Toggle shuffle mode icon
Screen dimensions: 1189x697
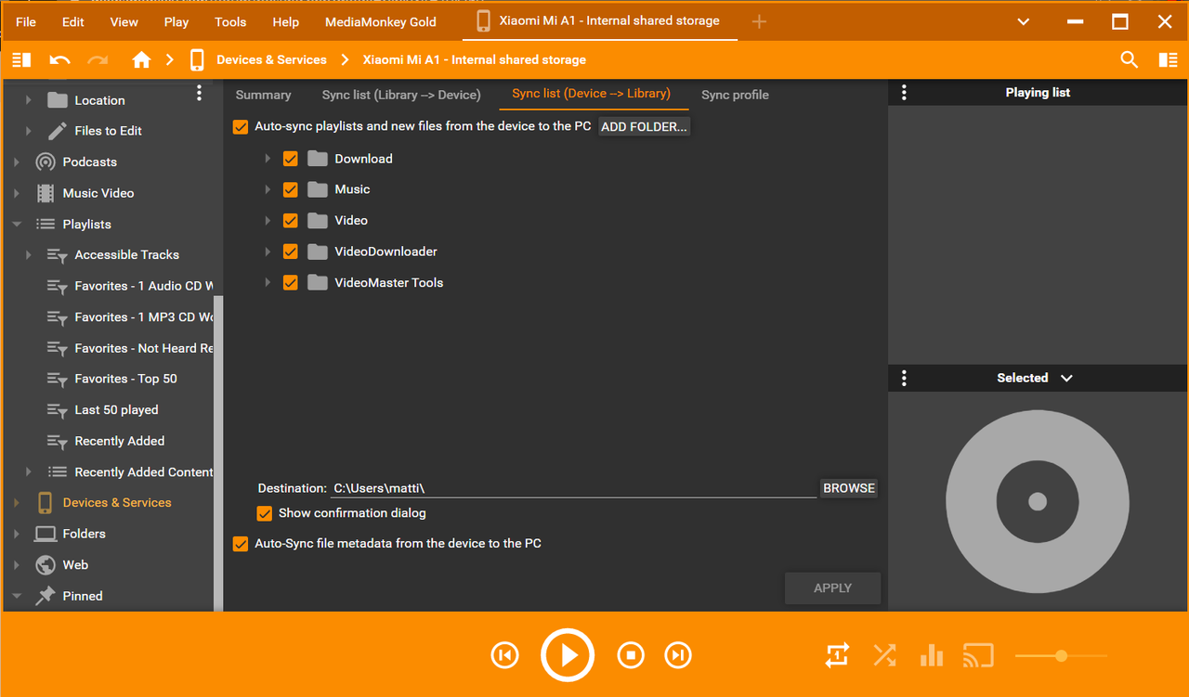[x=884, y=656]
